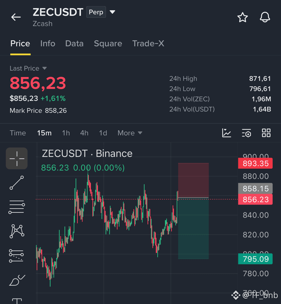
Task: Choose the horizontal lines drawing tool
Action: click(17, 207)
